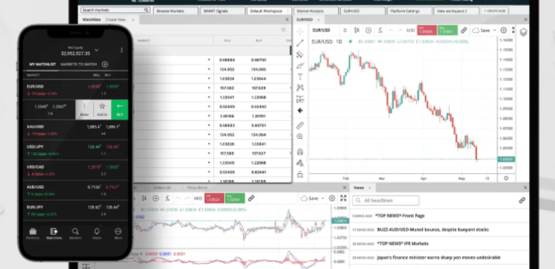Toggle the green dot indicator beside EUR/USD 1D
This screenshot has height=269, width=555.
click(350, 42)
